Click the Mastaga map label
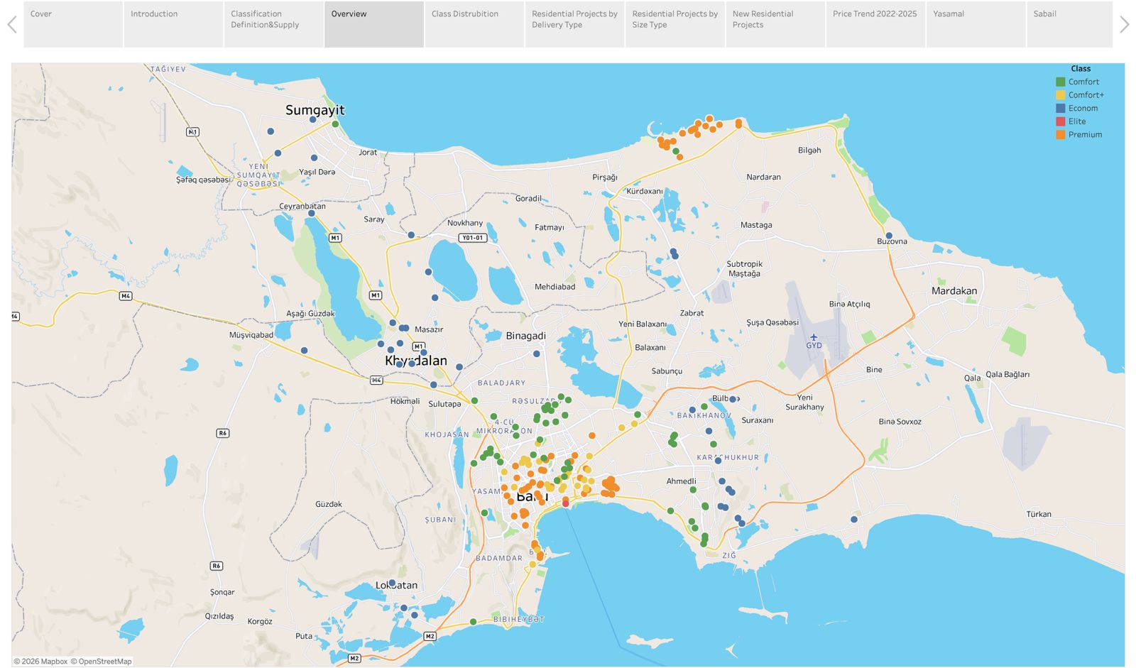This screenshot has height=668, width=1136. 756,225
